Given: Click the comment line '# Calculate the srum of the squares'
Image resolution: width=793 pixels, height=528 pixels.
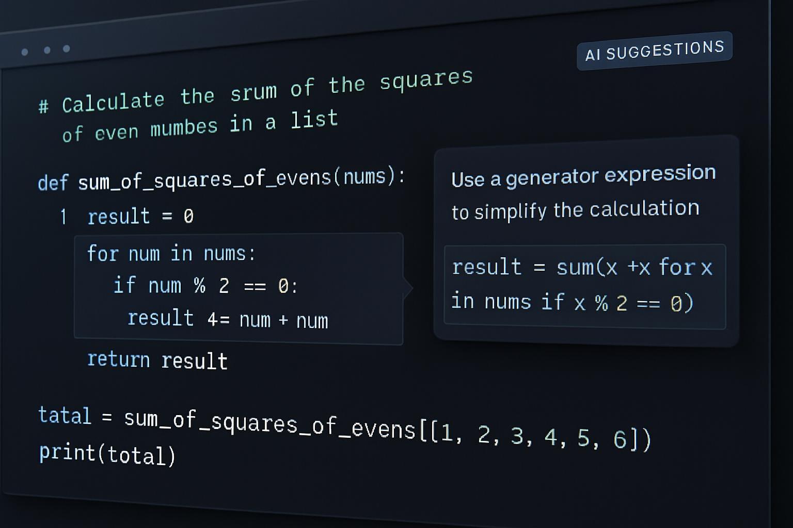Looking at the screenshot, I should (x=256, y=91).
